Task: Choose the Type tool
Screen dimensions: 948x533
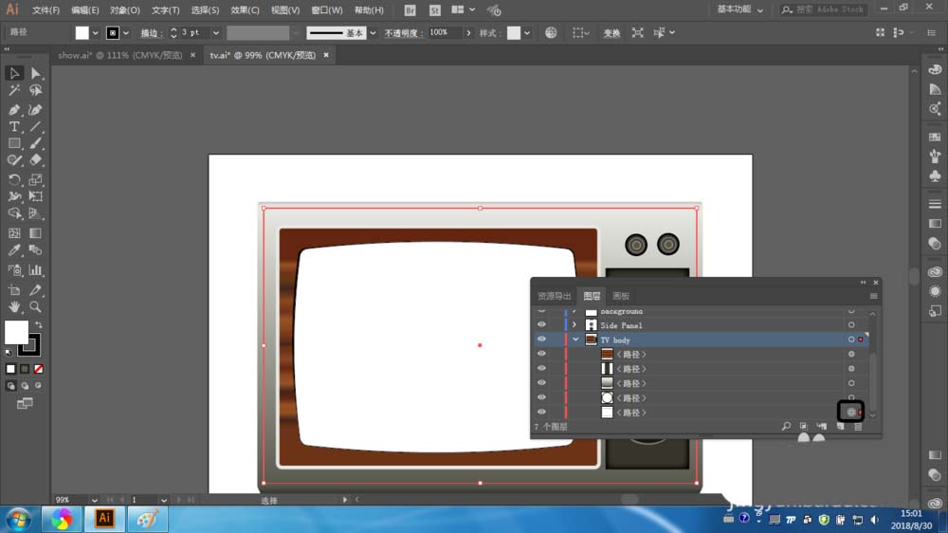Action: [x=14, y=126]
